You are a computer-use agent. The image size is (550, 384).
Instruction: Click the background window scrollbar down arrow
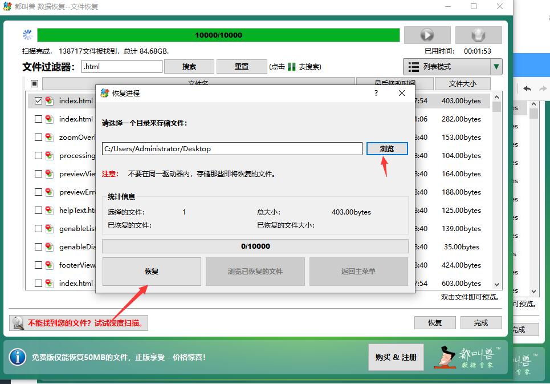tap(533, 292)
